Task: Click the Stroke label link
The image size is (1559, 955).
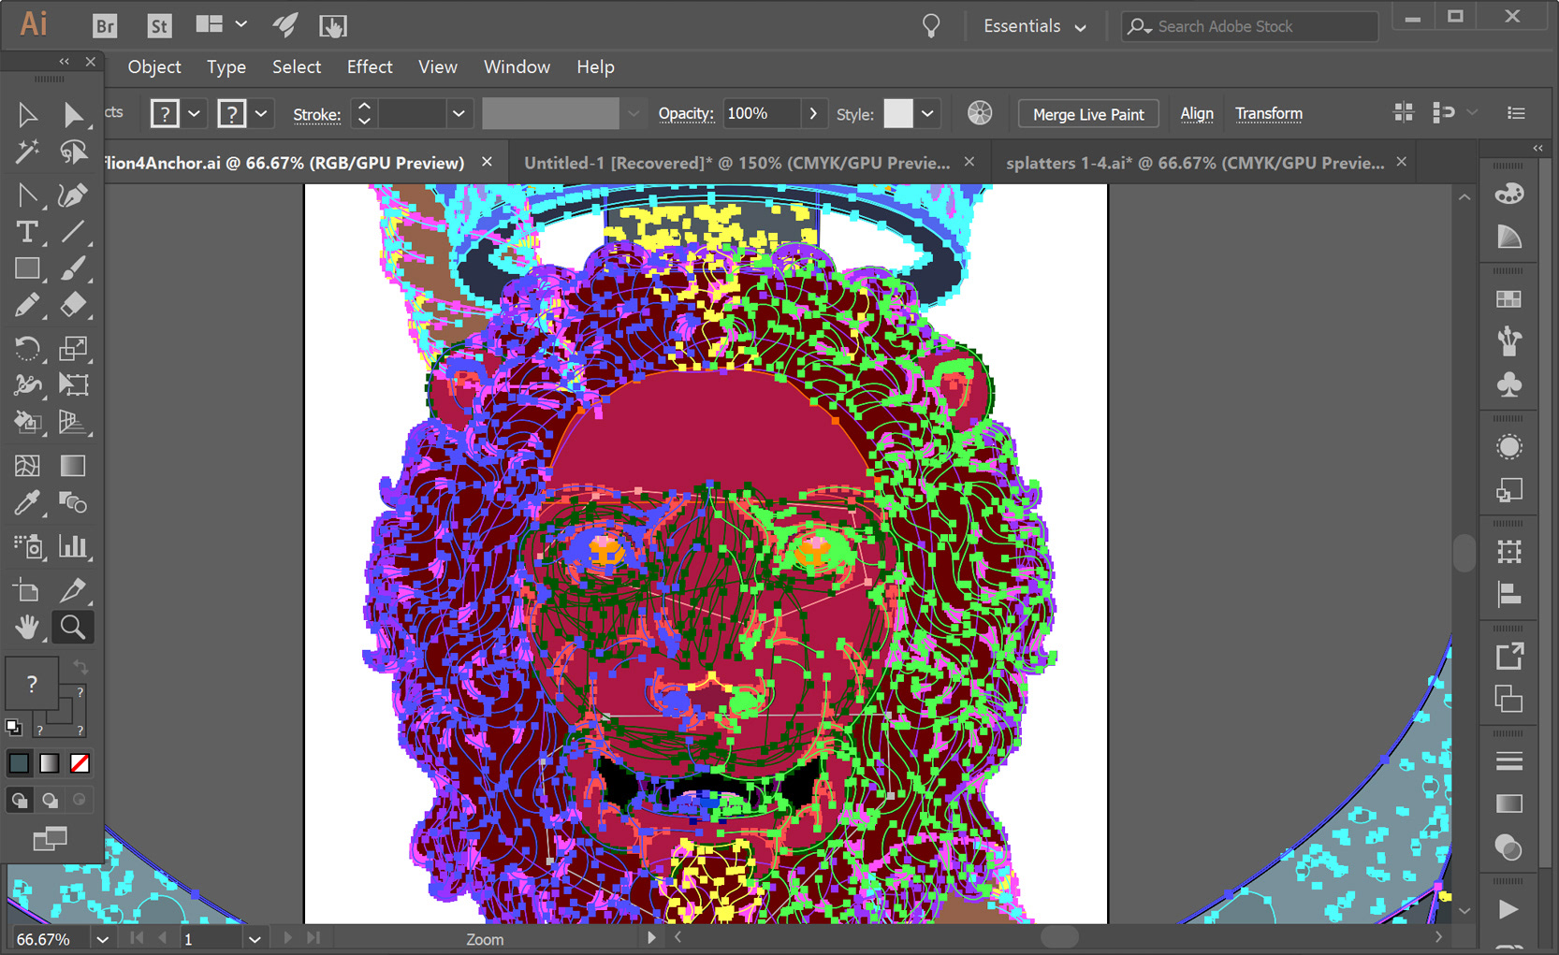Action: point(317,114)
